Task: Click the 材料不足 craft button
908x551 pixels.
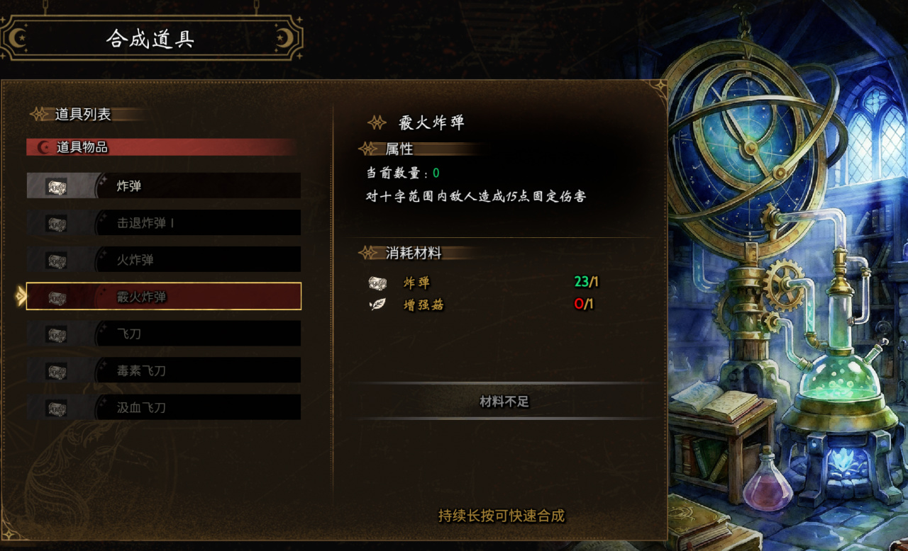Action: [504, 402]
